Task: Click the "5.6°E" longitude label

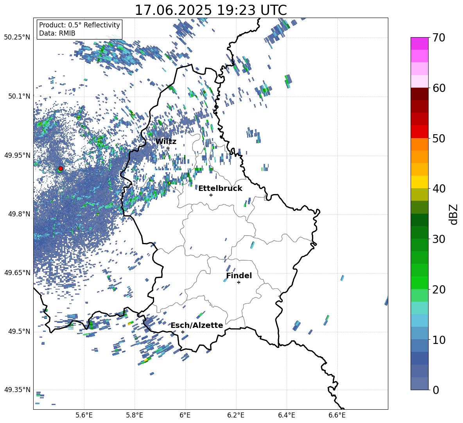Action: 84,415
